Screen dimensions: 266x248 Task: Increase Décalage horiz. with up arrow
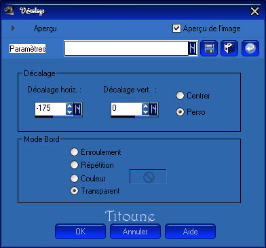[x=70, y=106]
